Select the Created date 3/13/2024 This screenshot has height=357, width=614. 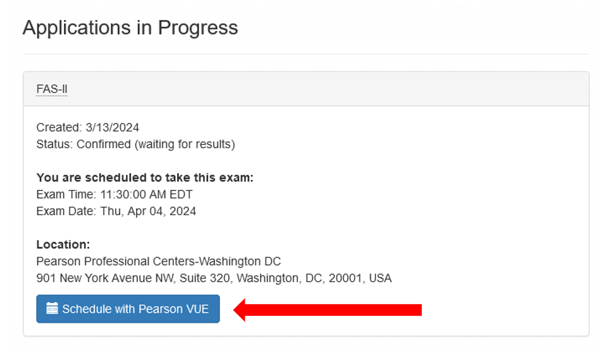[x=113, y=127]
